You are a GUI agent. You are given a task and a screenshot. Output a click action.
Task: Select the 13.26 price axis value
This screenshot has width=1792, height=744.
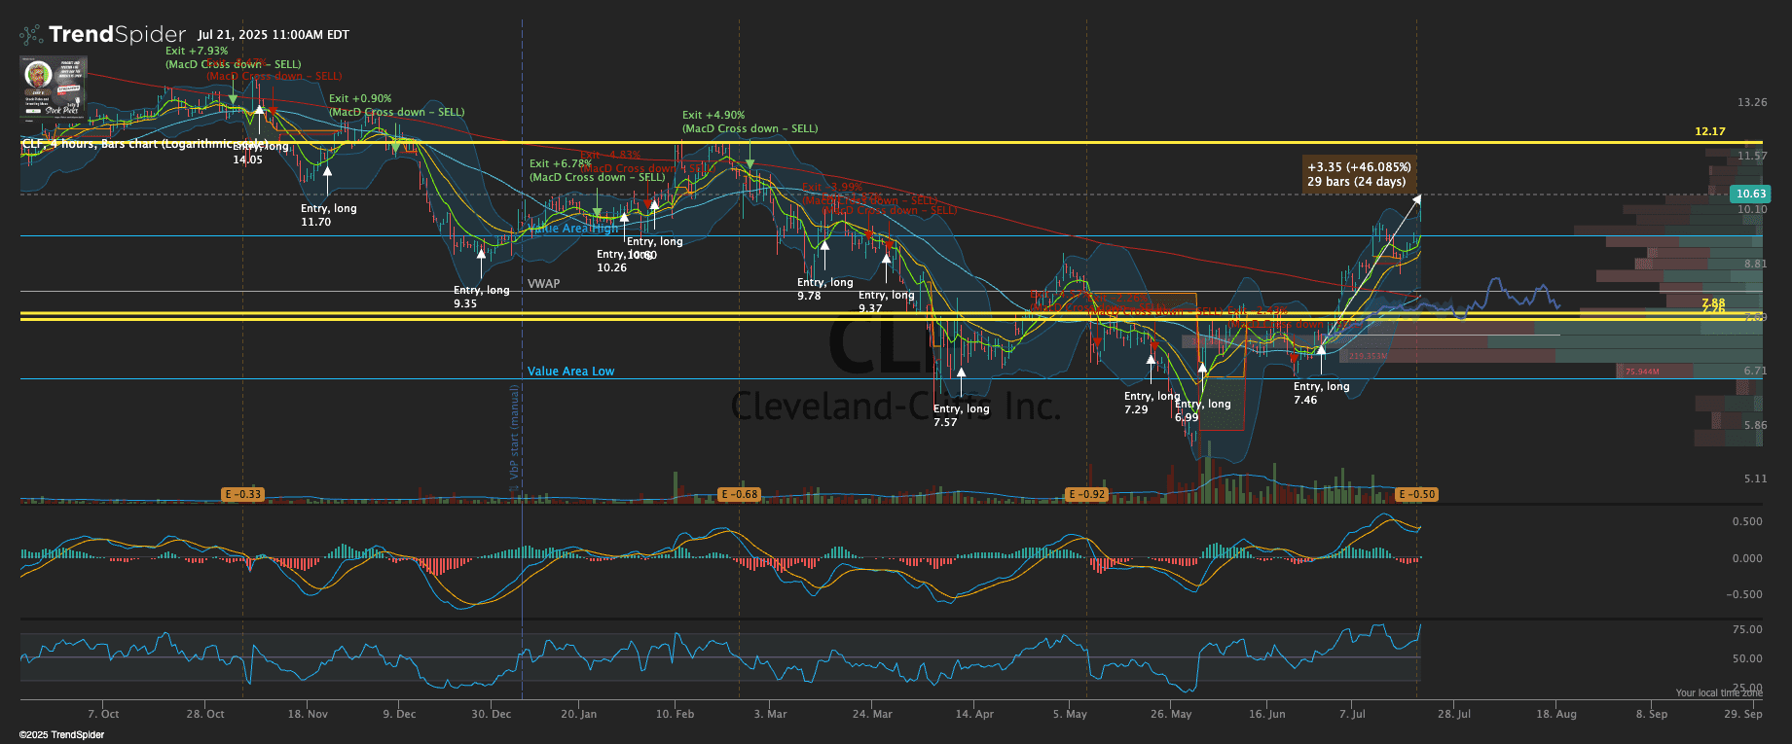coord(1753,102)
